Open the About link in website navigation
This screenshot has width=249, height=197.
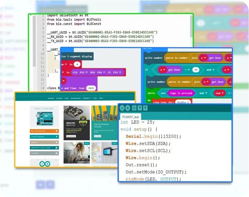pyautogui.click(x=101, y=98)
